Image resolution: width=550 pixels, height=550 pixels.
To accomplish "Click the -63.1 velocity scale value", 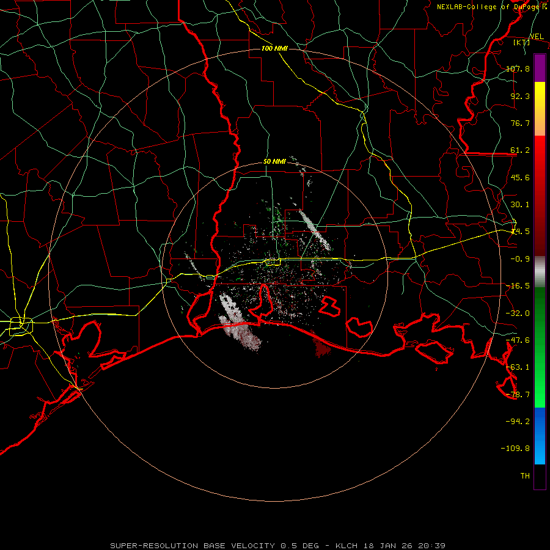I will (518, 367).
